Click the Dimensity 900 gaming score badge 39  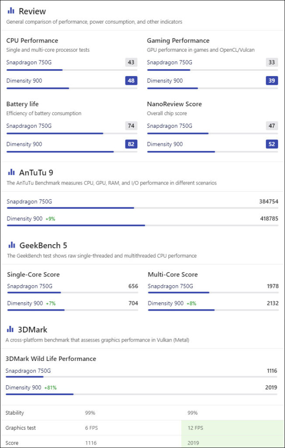coord(271,80)
